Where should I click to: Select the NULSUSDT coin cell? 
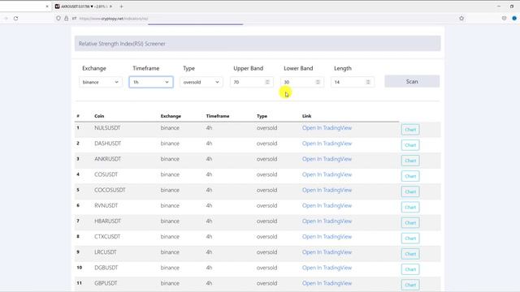(107, 128)
